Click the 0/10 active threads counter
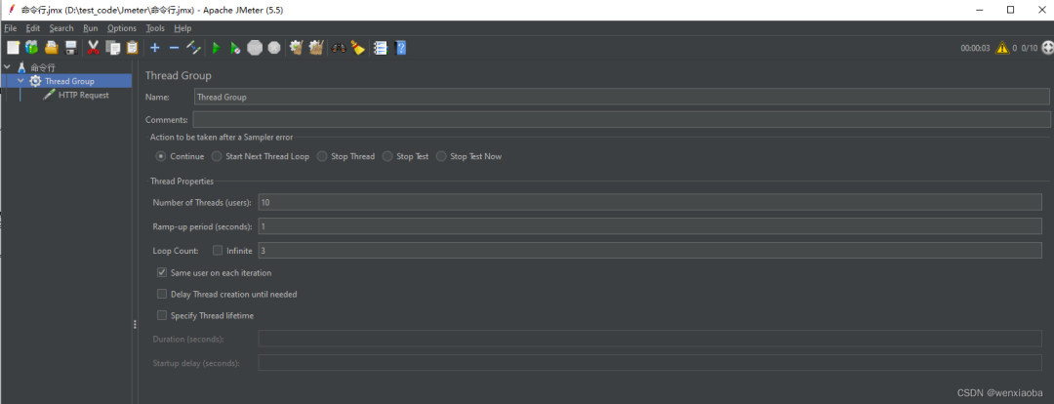 1030,49
